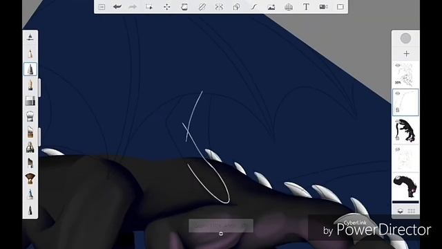Screen dimensions: 442x249
Task: Select the rectangular Selection tool
Action: click(149, 7)
